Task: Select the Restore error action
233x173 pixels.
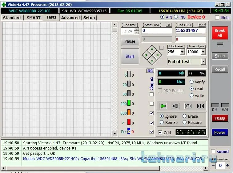Action: pos(184,122)
